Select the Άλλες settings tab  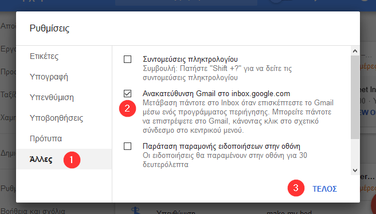(64, 159)
